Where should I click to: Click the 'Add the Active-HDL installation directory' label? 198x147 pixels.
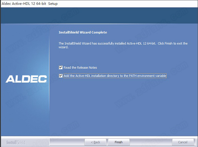[x=115, y=76]
